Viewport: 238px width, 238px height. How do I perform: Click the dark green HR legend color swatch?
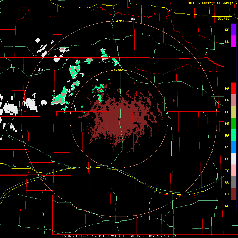[234, 123]
